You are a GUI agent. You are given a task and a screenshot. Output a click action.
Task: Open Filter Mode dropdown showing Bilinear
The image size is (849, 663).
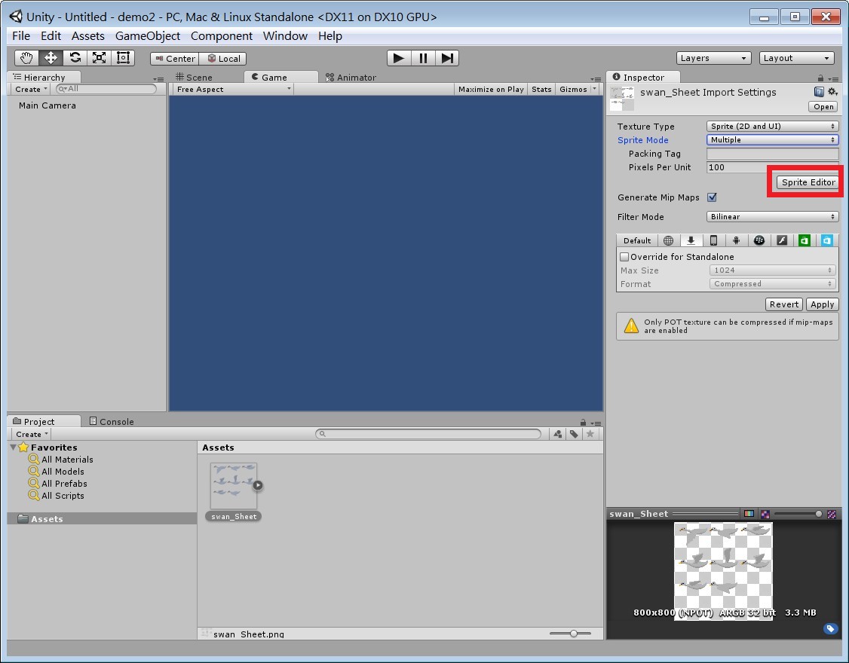click(773, 216)
